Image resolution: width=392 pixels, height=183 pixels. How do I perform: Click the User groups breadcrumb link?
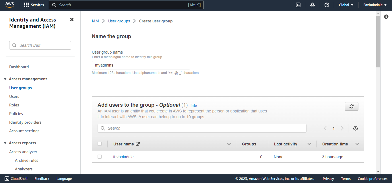tap(119, 21)
